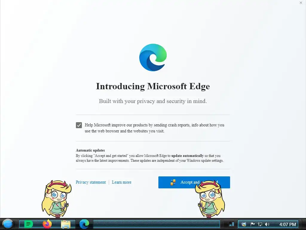This screenshot has width=306, height=230.
Task: Open the Action Center flag icon
Action: point(253,224)
